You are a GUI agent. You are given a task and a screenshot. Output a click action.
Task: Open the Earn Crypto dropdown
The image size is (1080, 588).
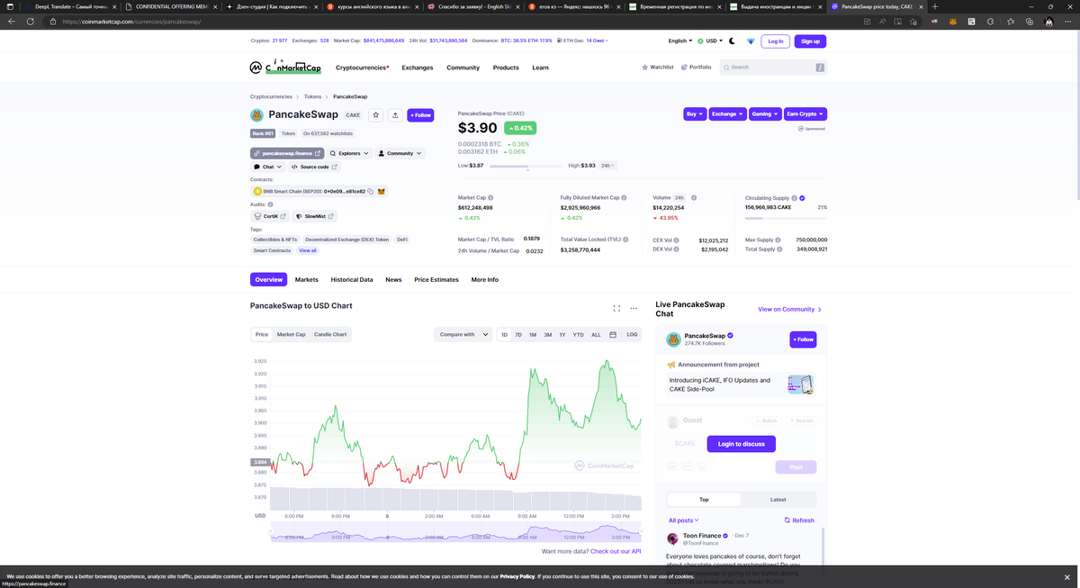tap(805, 114)
